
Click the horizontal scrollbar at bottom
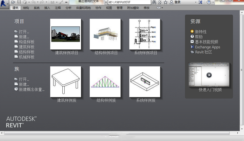pyautogui.click(x=117, y=133)
